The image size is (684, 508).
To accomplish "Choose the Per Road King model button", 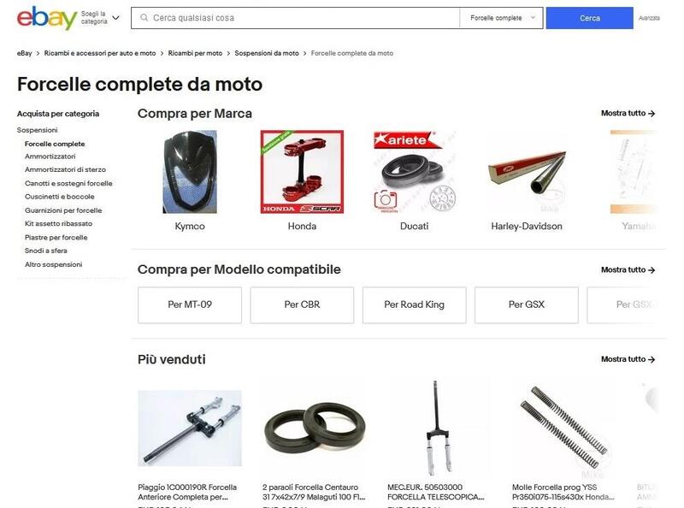I will (x=414, y=304).
